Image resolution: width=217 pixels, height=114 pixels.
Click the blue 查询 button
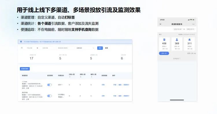point(100,48)
